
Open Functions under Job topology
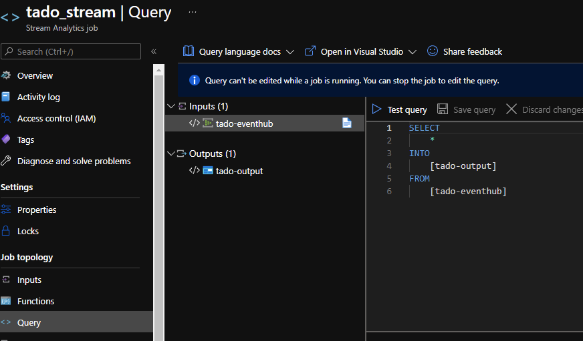click(35, 302)
